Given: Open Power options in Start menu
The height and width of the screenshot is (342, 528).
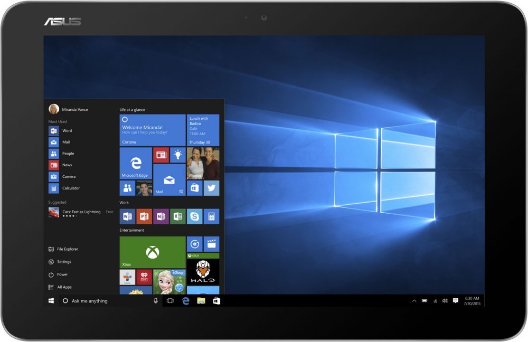Looking at the screenshot, I should 58,274.
